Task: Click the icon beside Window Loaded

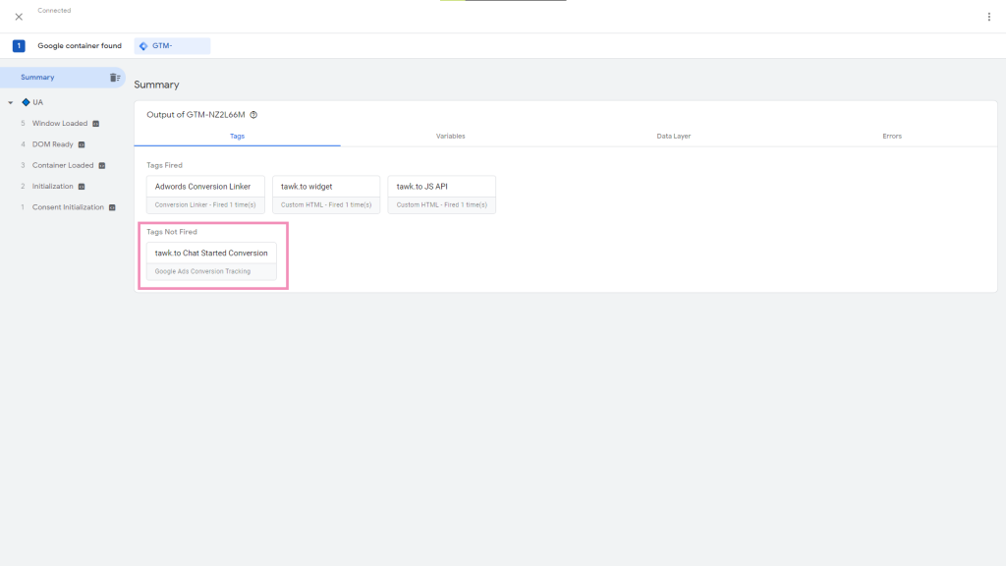Action: pyautogui.click(x=95, y=124)
